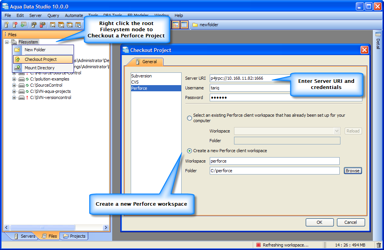Switch to the Projects tab

click(74, 236)
